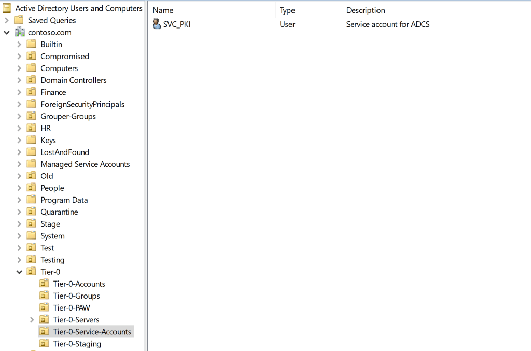The image size is (531, 351).
Task: Collapse the Tier-0 tree node
Action: tap(20, 272)
